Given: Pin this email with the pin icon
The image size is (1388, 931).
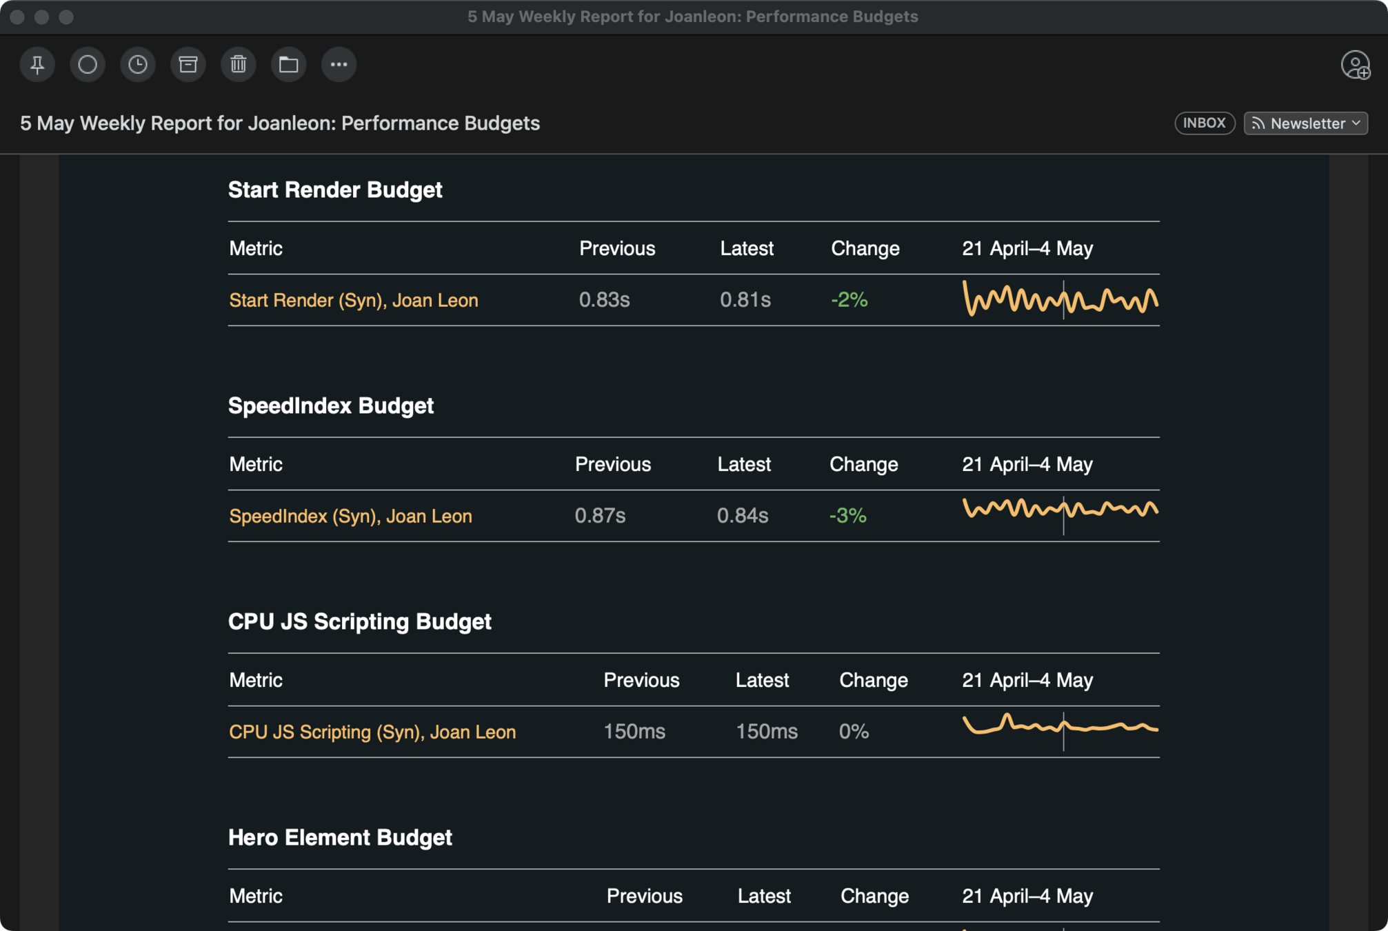Looking at the screenshot, I should [37, 65].
